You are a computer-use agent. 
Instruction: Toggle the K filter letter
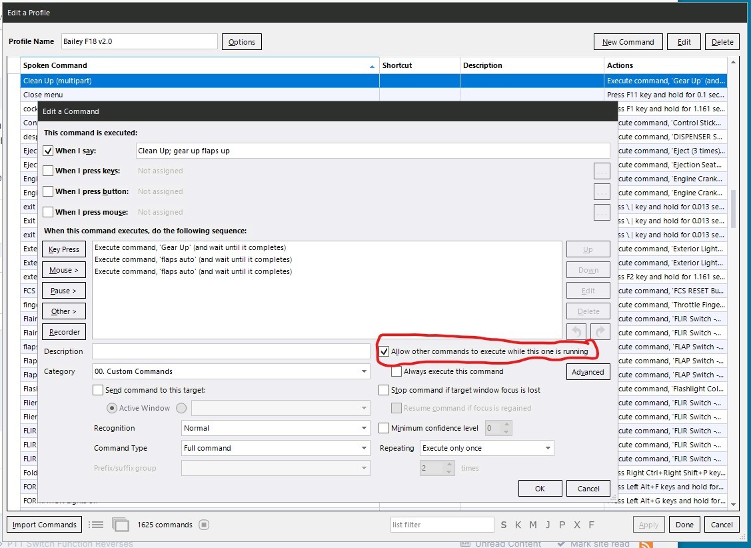(518, 525)
